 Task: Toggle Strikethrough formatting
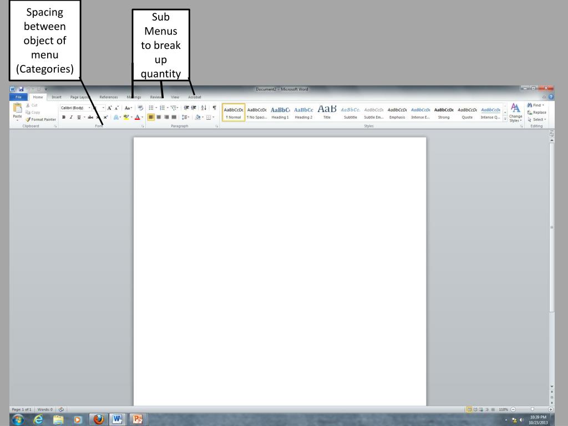(90, 117)
